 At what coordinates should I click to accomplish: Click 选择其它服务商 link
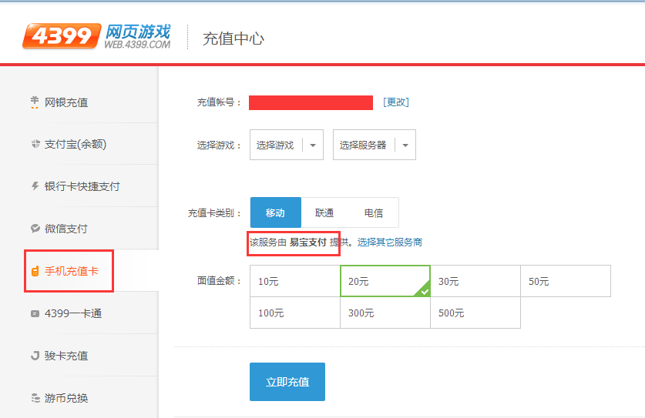pyautogui.click(x=390, y=242)
